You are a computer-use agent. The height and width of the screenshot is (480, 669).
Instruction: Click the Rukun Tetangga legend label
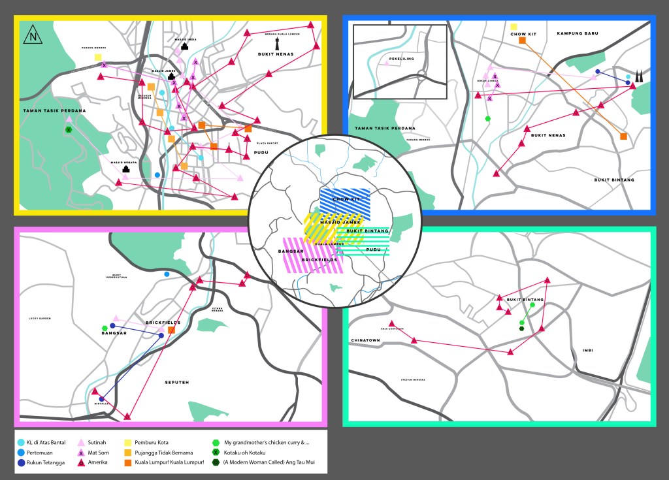(x=48, y=462)
